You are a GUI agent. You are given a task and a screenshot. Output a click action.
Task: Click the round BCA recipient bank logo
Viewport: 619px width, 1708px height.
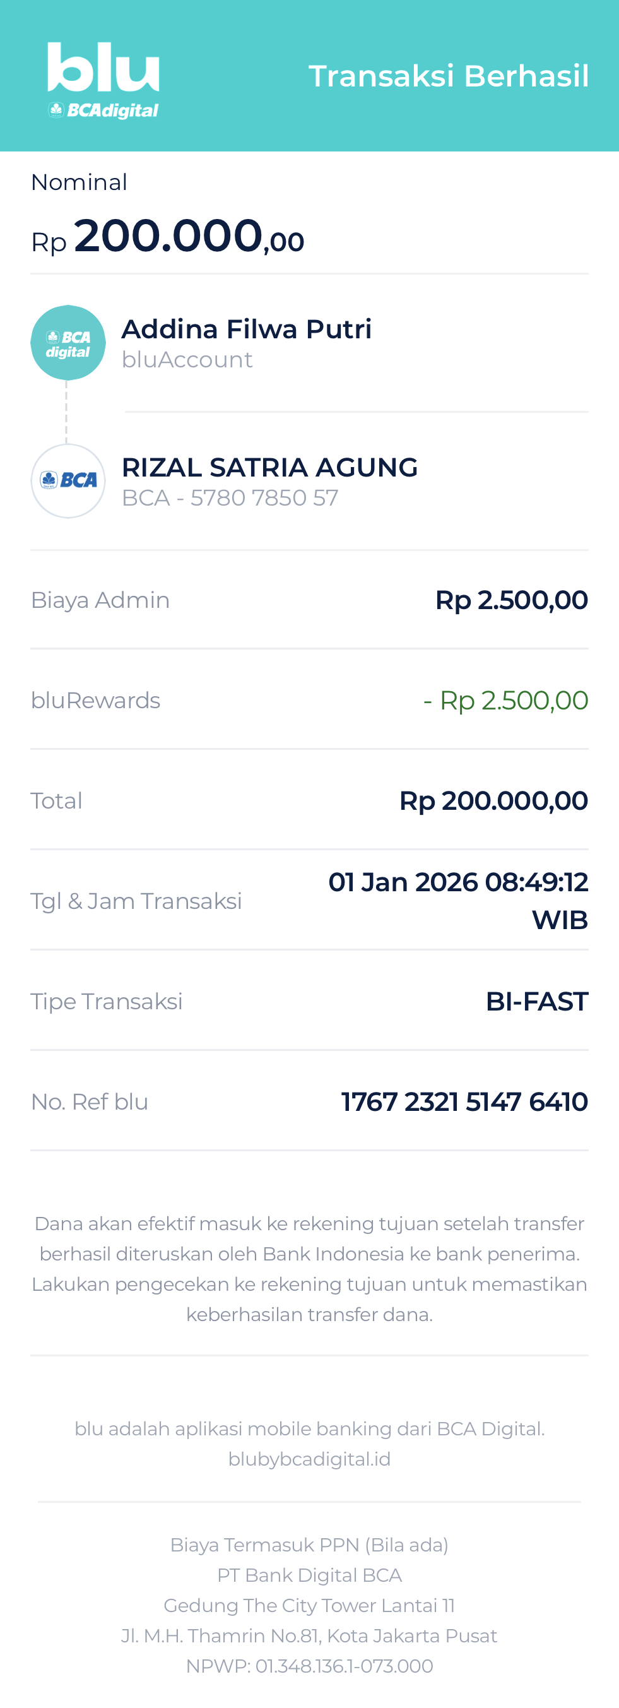click(68, 481)
